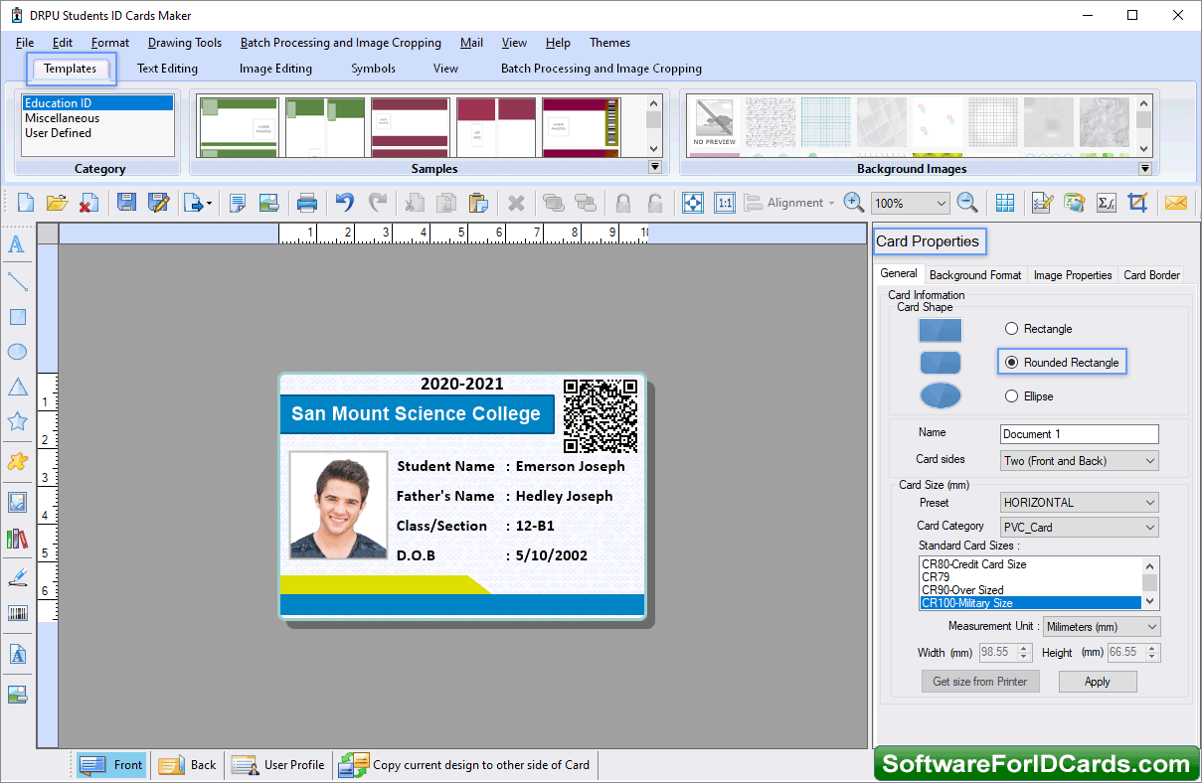Open the Measurement Unit dropdown
Screen dimensions: 1202x783
coord(1101,627)
